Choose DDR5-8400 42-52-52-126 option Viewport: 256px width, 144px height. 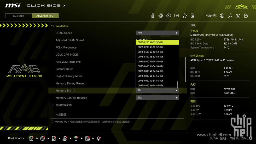[x=157, y=52]
